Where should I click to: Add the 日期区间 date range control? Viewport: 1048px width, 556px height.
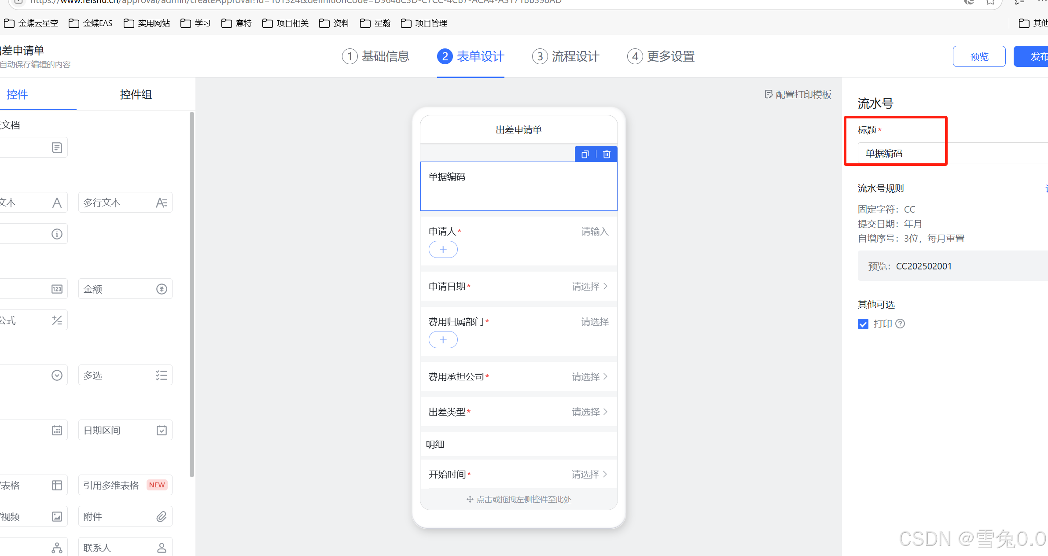coord(125,430)
